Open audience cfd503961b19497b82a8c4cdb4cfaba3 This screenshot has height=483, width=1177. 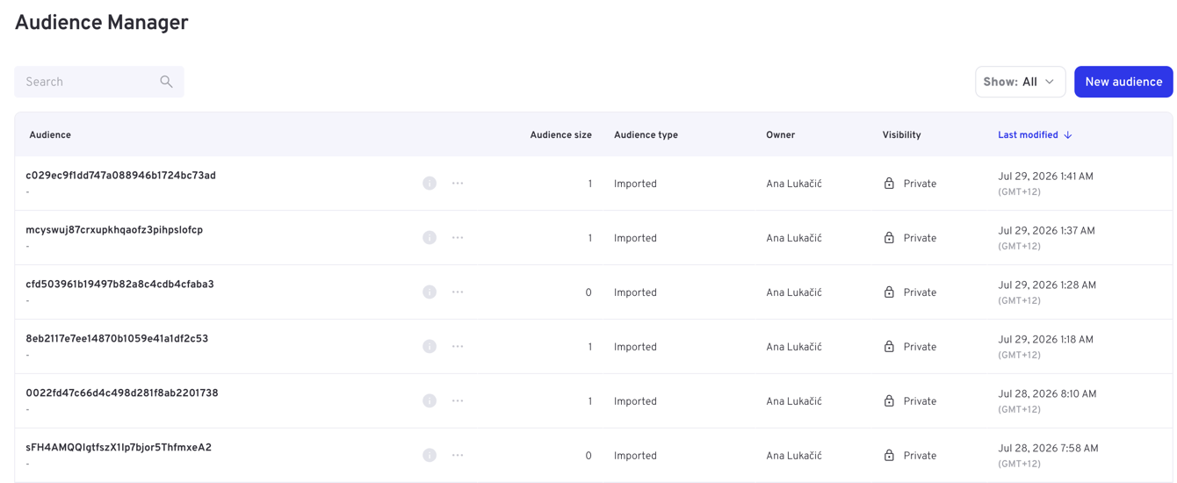(x=119, y=285)
